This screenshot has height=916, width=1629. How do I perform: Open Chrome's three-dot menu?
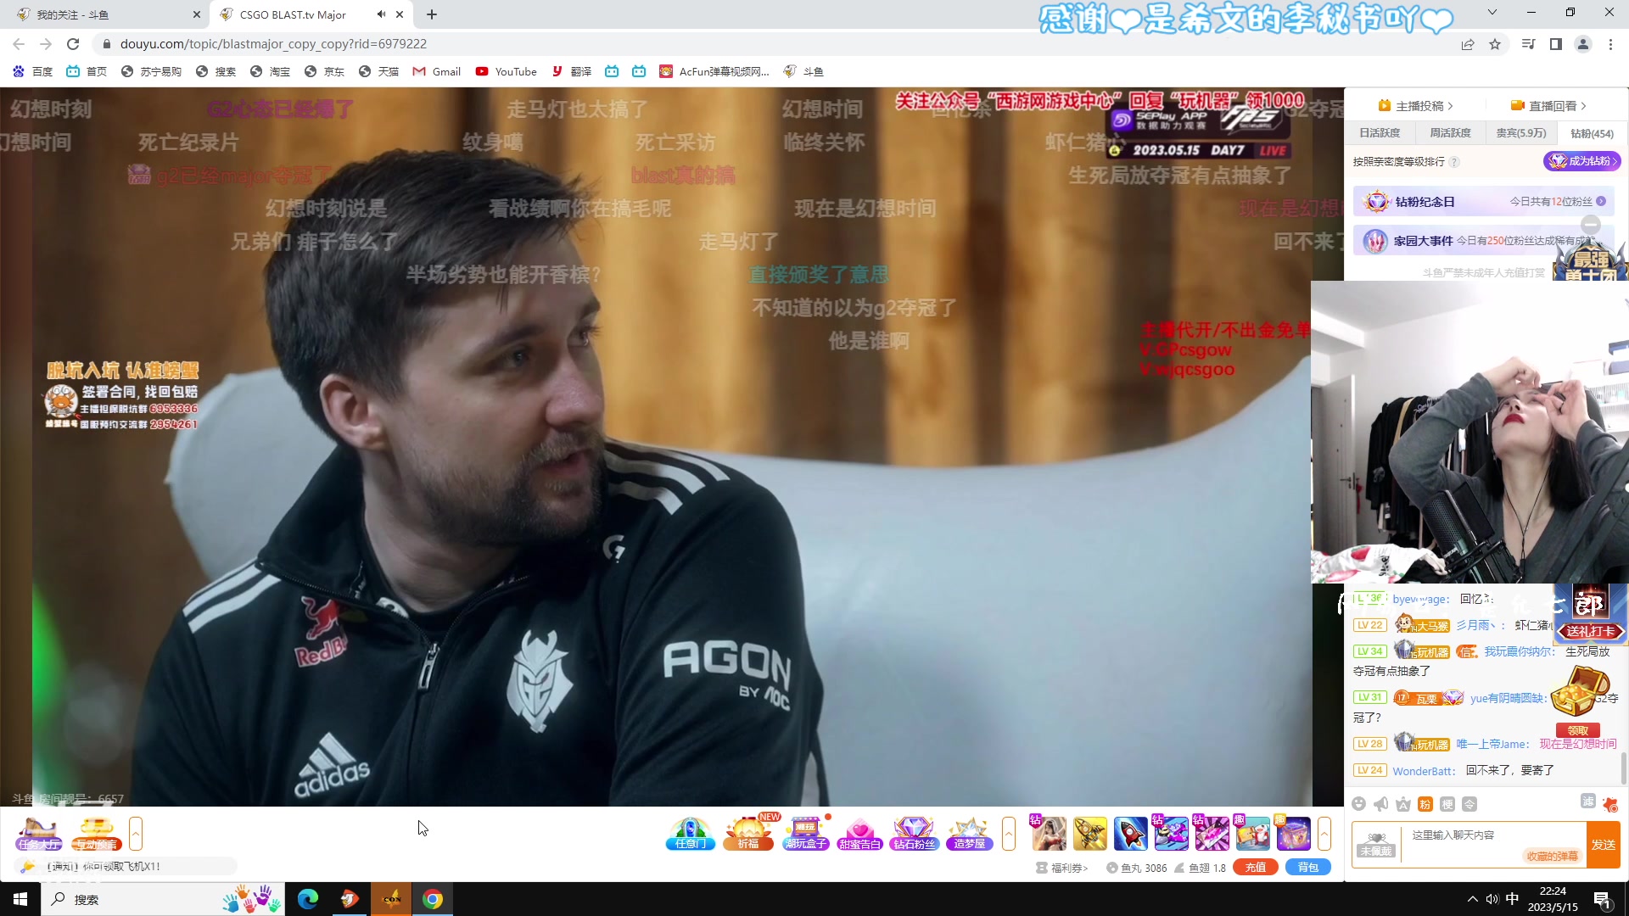click(1610, 44)
